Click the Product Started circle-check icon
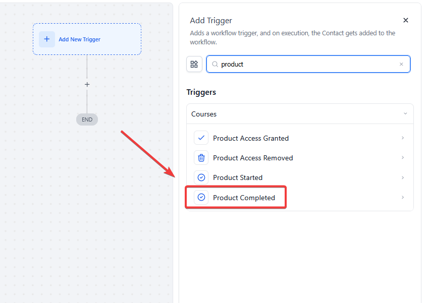427x303 pixels. click(x=201, y=177)
